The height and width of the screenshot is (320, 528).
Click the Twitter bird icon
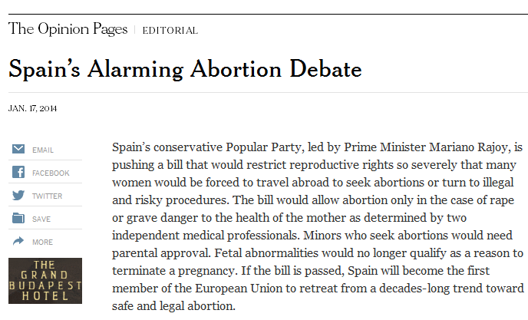click(x=18, y=196)
